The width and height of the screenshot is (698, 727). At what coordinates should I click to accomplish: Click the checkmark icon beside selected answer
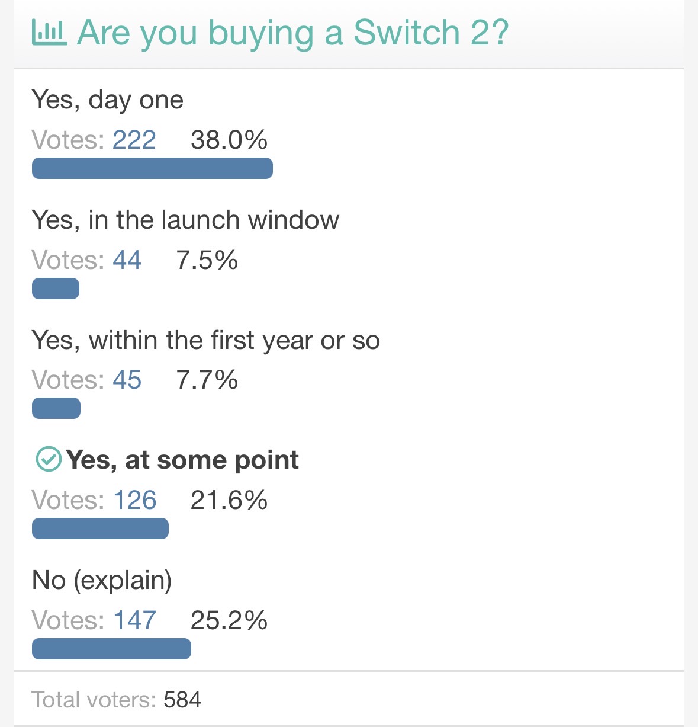[x=49, y=459]
